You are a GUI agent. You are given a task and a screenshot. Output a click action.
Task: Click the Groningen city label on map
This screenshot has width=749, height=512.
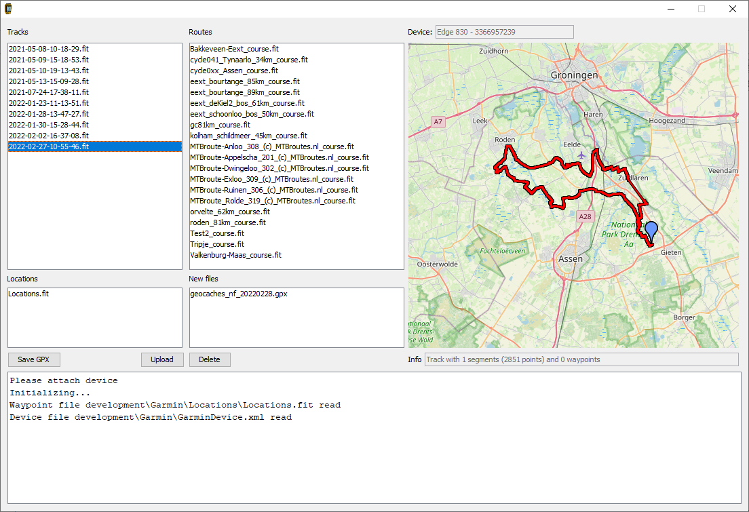[574, 75]
